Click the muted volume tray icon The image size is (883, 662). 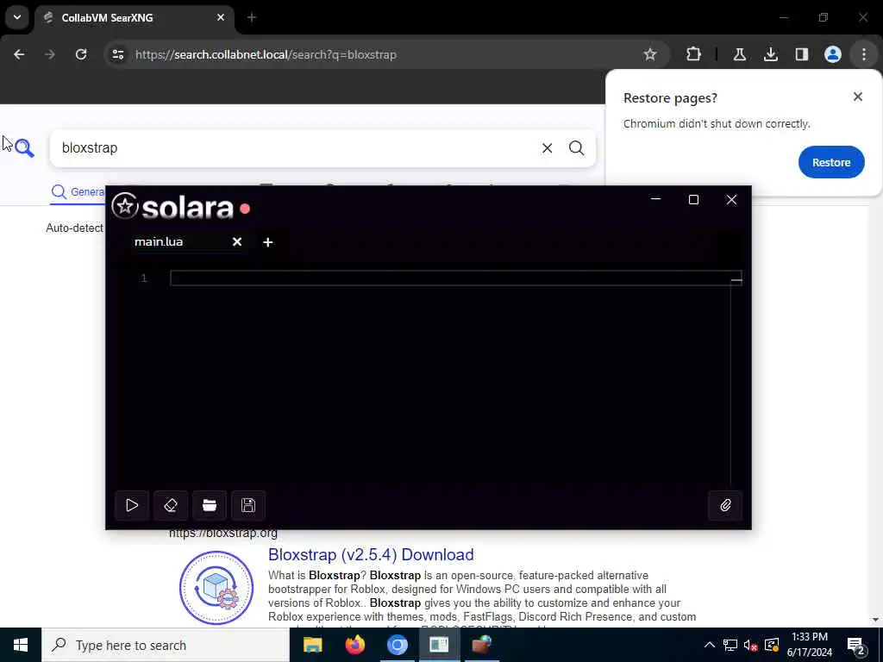(751, 645)
